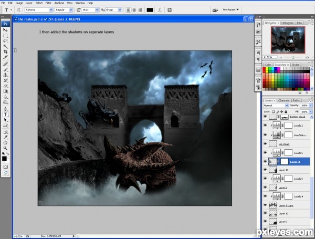Select the Eraser tool
The width and height of the screenshot is (315, 239).
tap(5, 86)
